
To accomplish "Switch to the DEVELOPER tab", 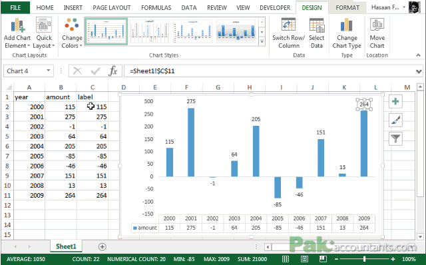I will 275,7.
